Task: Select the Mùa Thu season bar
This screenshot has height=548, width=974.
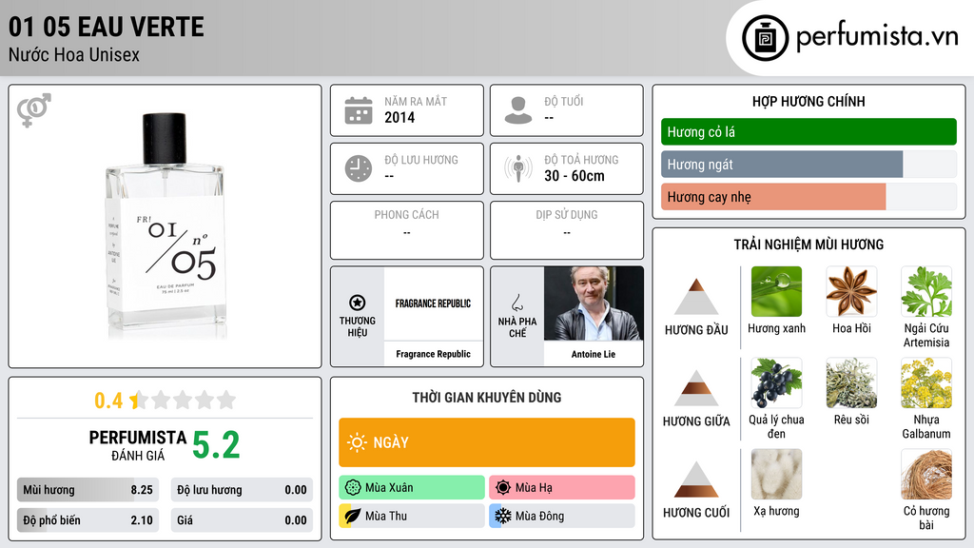Action: (412, 516)
